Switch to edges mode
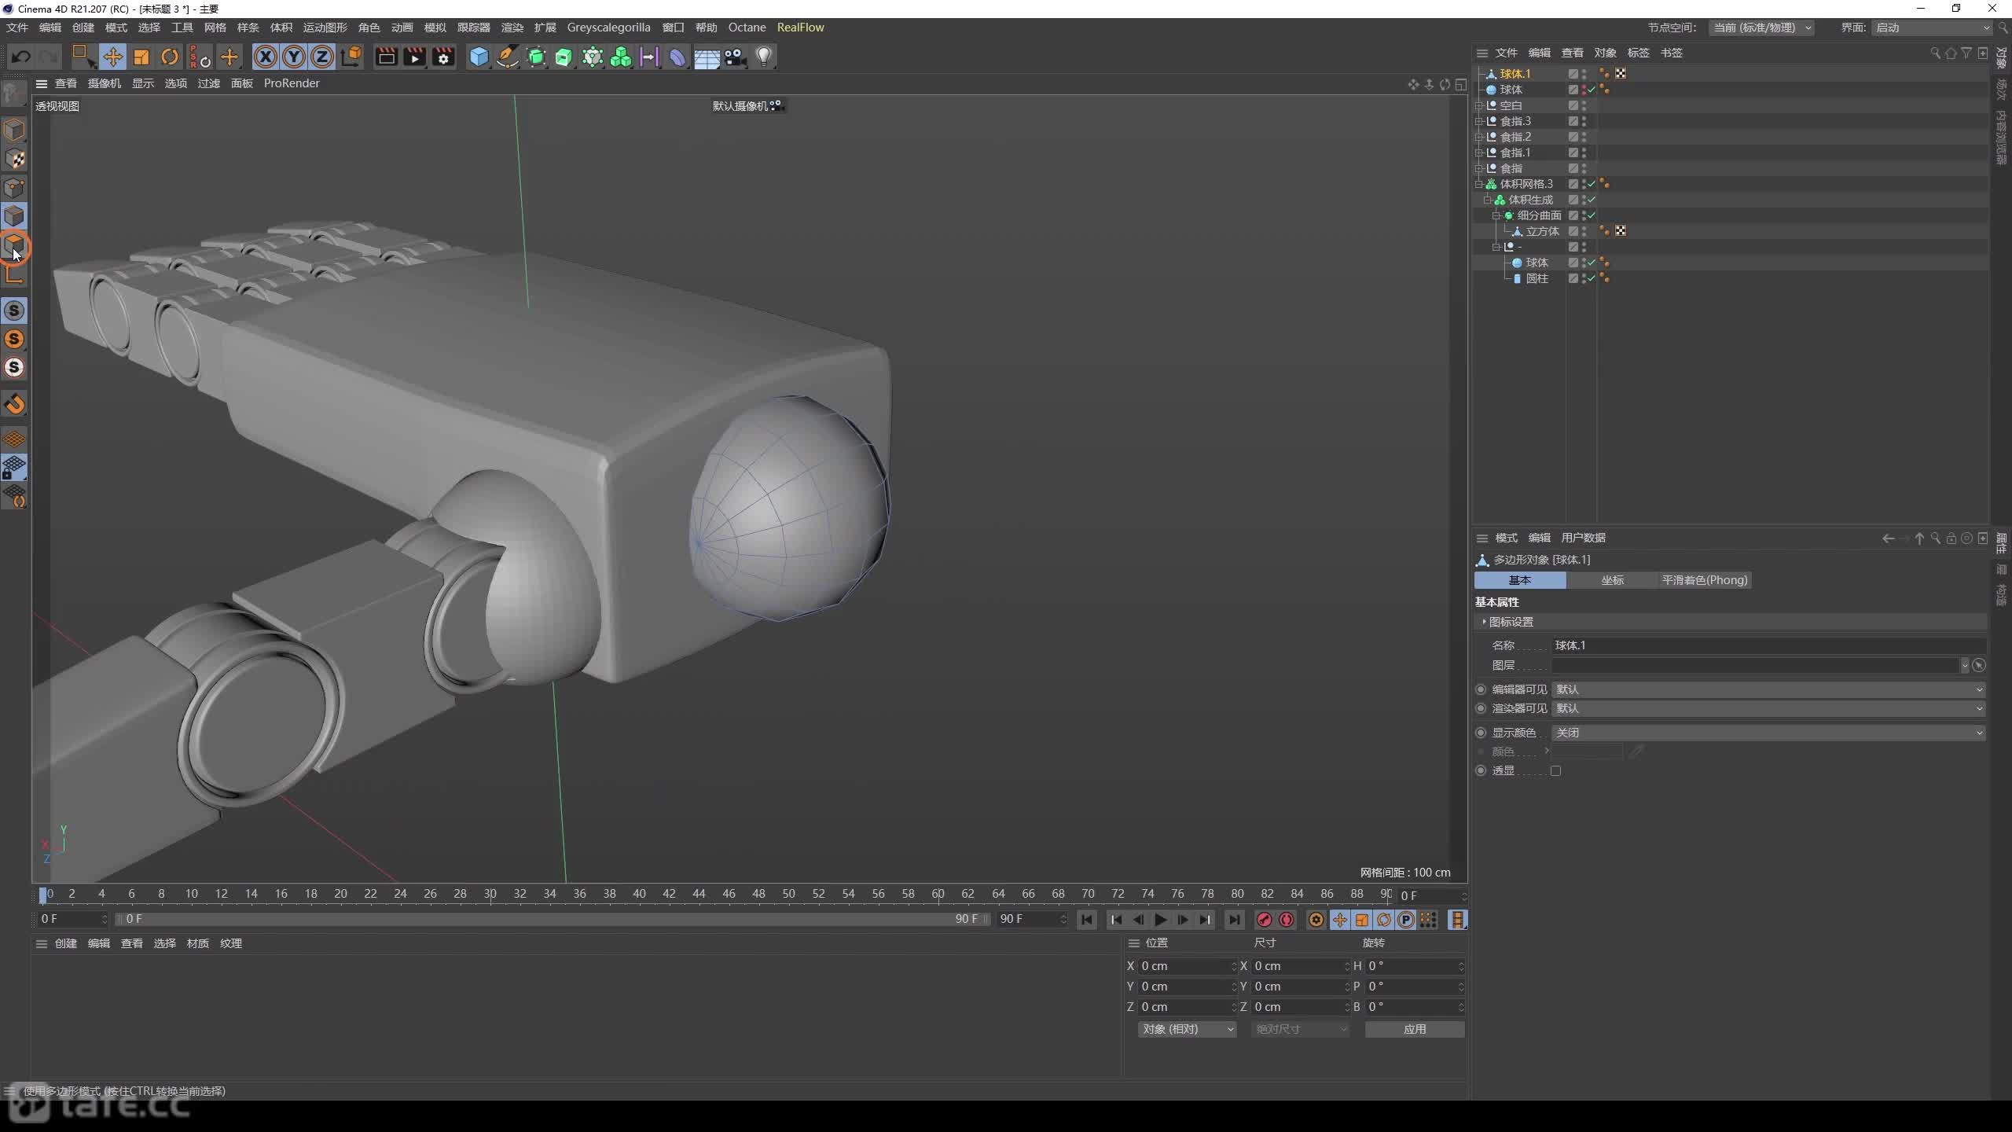 click(14, 216)
